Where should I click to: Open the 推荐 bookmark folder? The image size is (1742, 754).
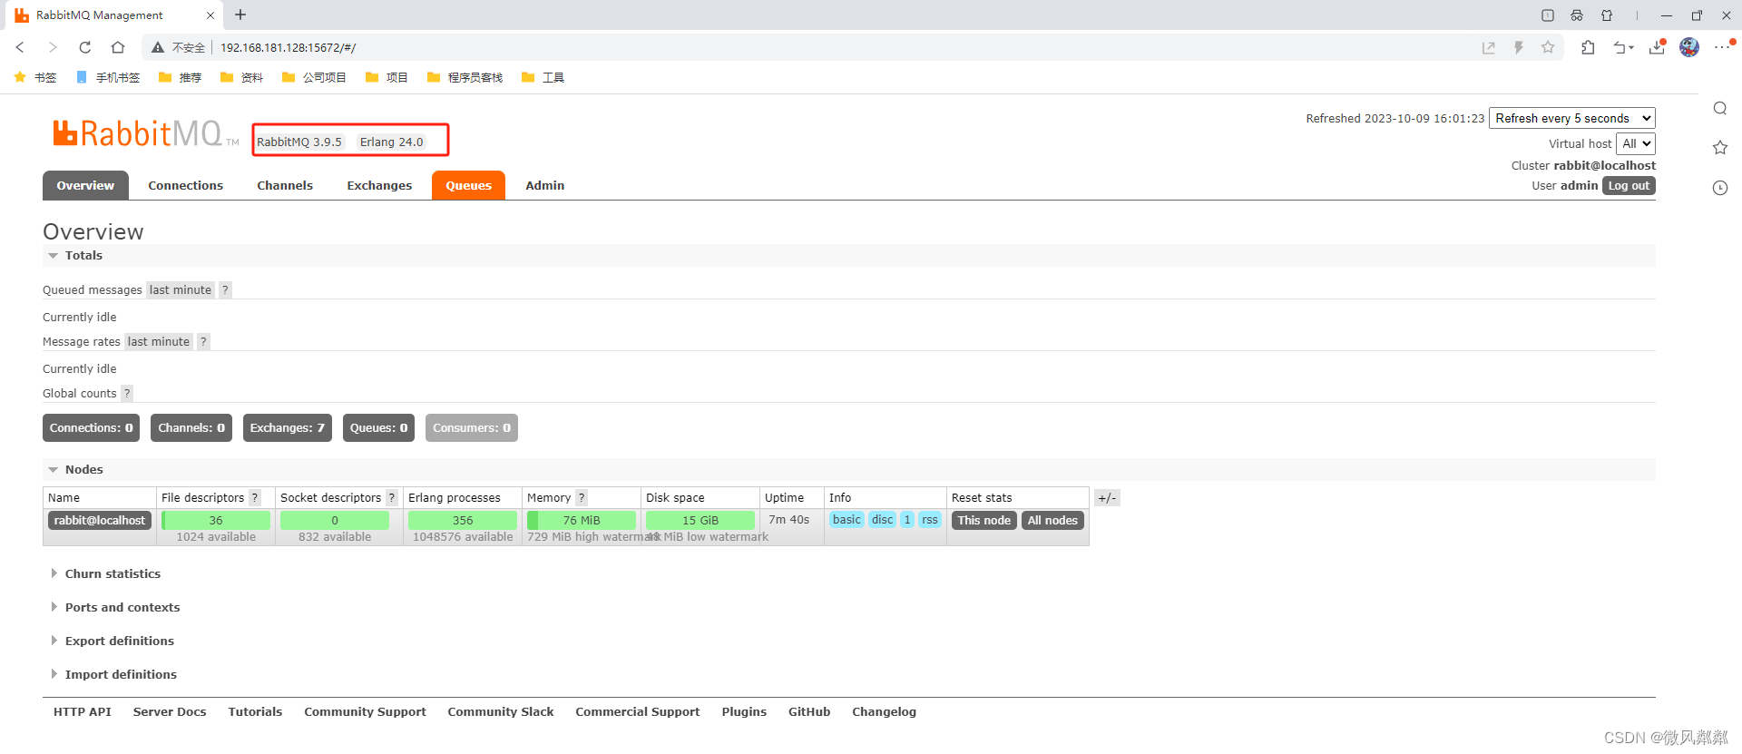click(x=180, y=78)
